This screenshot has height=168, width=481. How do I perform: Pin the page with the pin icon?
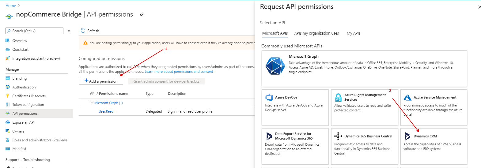pyautogui.click(x=142, y=14)
